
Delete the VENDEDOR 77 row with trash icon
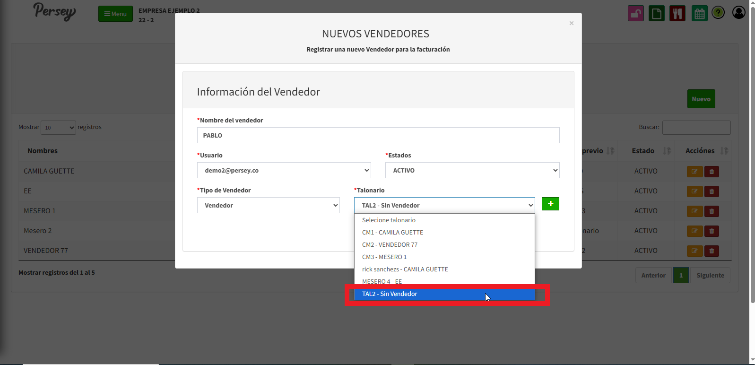point(712,251)
